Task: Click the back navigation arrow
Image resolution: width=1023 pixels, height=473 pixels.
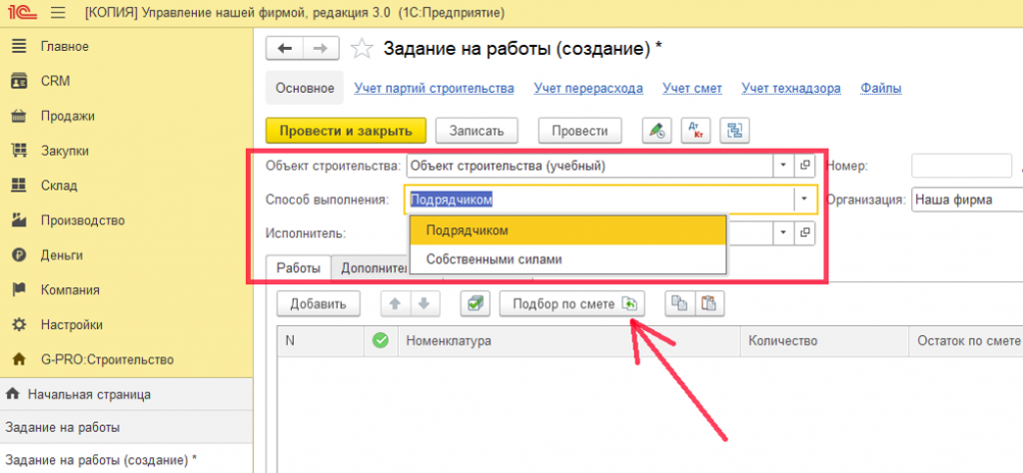Action: (x=286, y=49)
